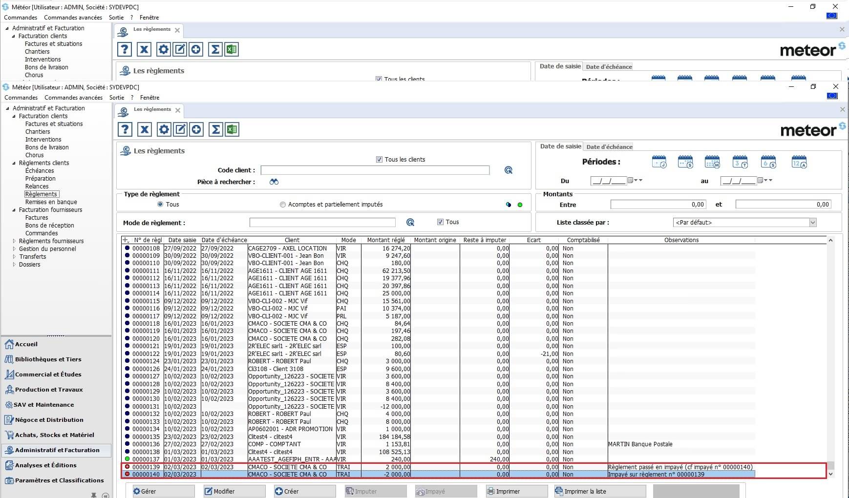Click the gear icon in the back window toolbar
Screen dimensions: 849x498
[164, 49]
